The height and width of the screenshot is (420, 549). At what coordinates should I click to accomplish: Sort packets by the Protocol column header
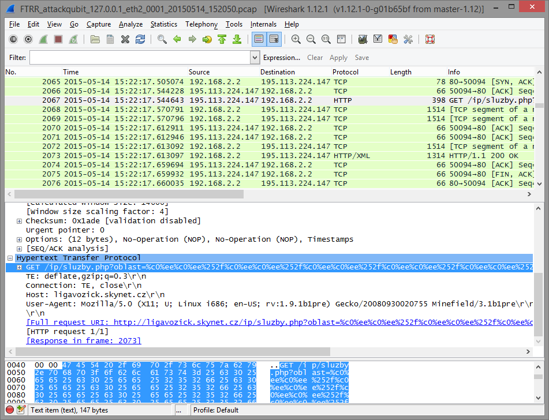[360, 72]
